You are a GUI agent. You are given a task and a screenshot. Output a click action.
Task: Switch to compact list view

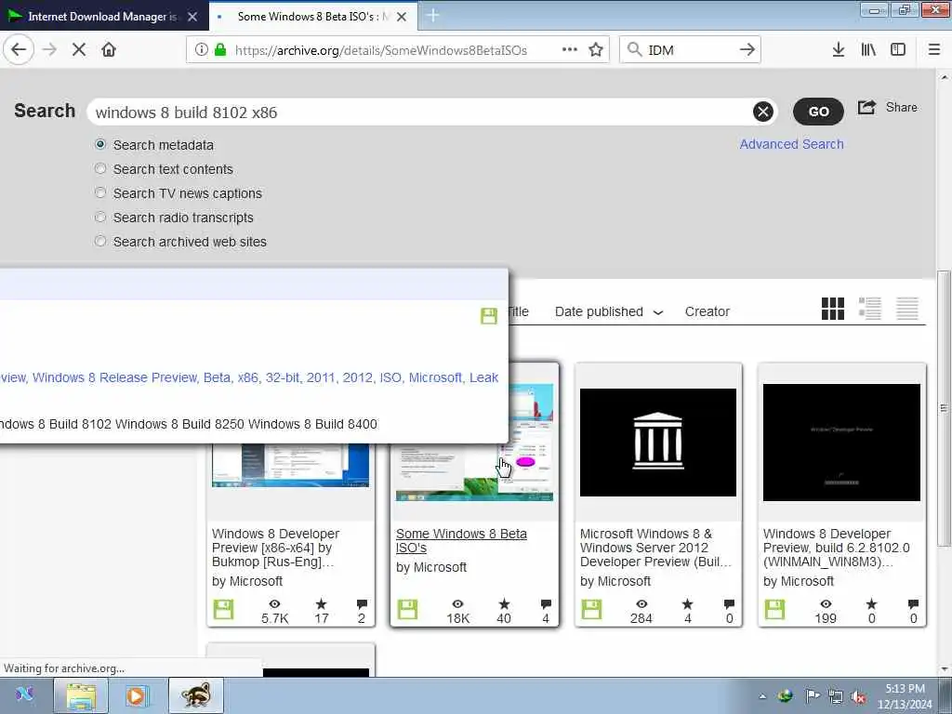[907, 309]
